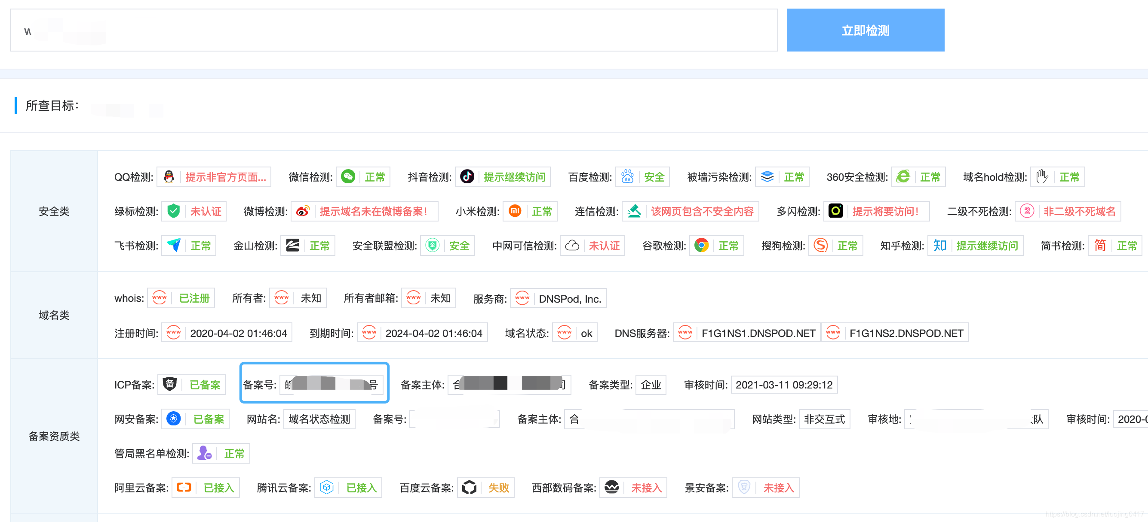
Task: Click the Xiaomi orange logo icon
Action: pyautogui.click(x=515, y=211)
